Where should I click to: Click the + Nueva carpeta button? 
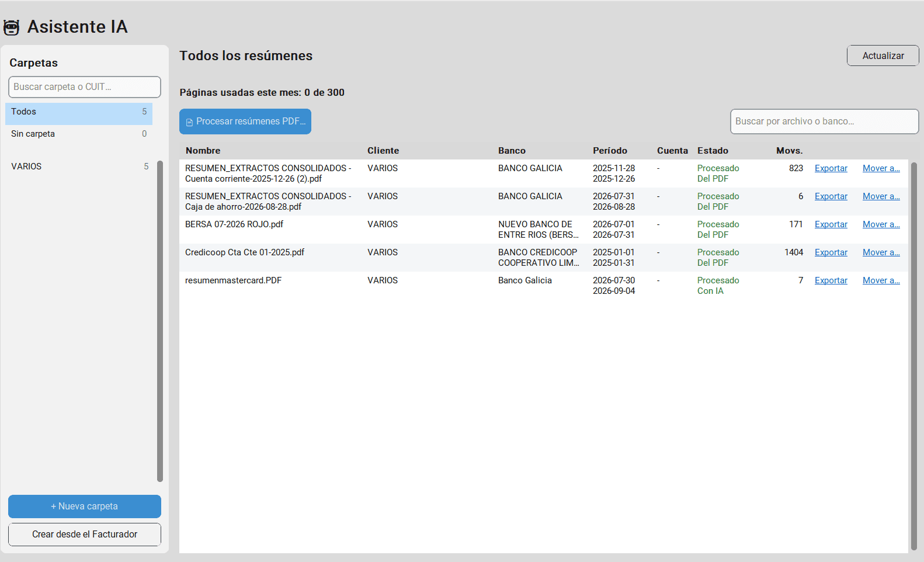85,507
